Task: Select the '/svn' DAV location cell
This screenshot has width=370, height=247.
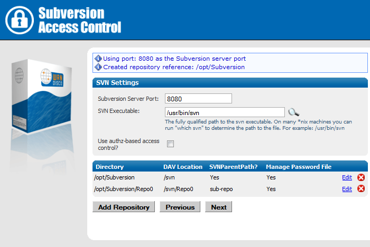Action: (169, 177)
